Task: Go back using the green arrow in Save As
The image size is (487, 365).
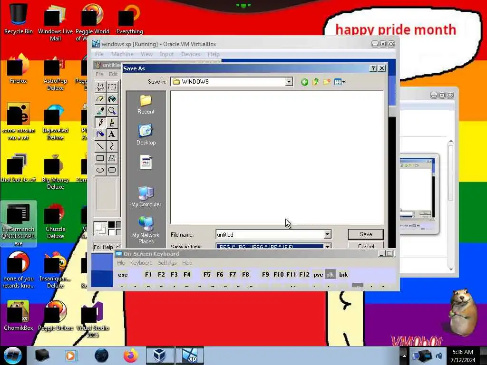Action: [x=305, y=82]
